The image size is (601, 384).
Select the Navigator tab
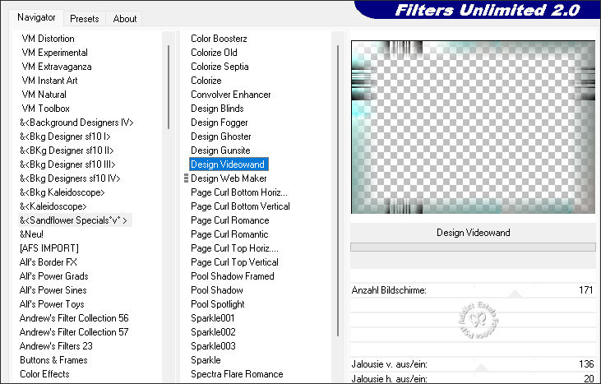tap(37, 17)
